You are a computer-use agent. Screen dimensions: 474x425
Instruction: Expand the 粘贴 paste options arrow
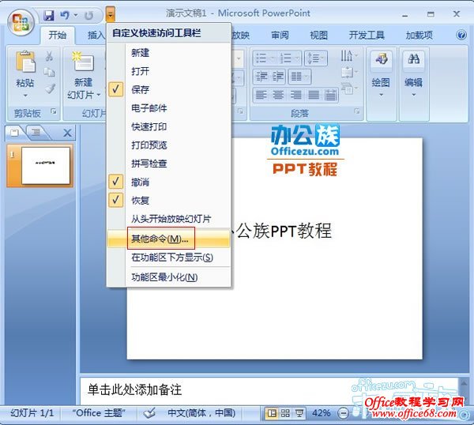(x=25, y=96)
